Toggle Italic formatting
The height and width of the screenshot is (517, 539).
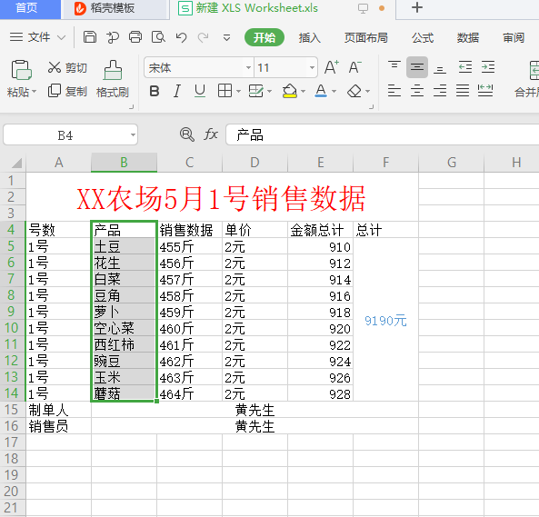point(177,92)
